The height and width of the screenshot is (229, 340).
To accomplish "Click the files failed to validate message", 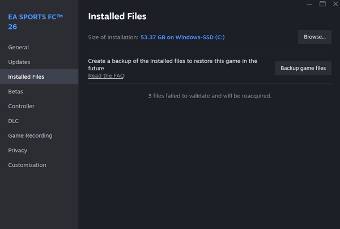I will click(x=210, y=96).
